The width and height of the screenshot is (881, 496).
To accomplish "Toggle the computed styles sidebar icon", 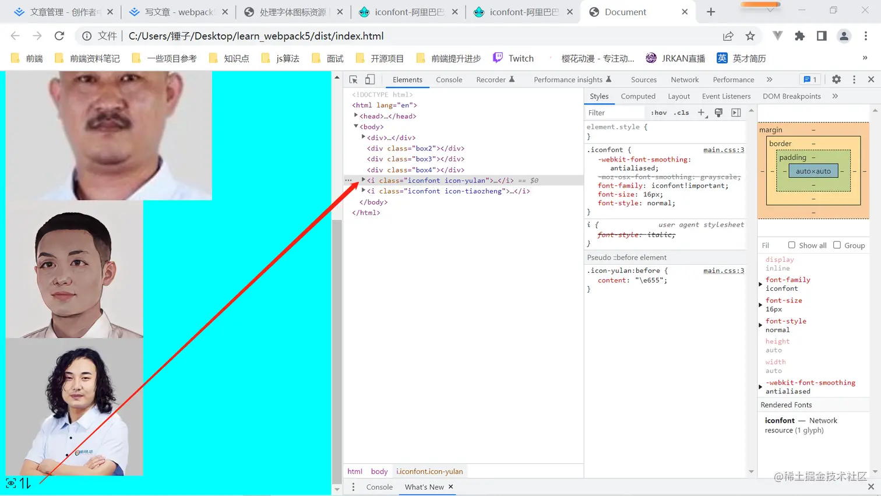I will [x=736, y=112].
